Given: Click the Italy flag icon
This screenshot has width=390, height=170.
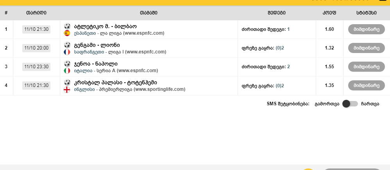Looking at the screenshot, I should pyautogui.click(x=67, y=71).
